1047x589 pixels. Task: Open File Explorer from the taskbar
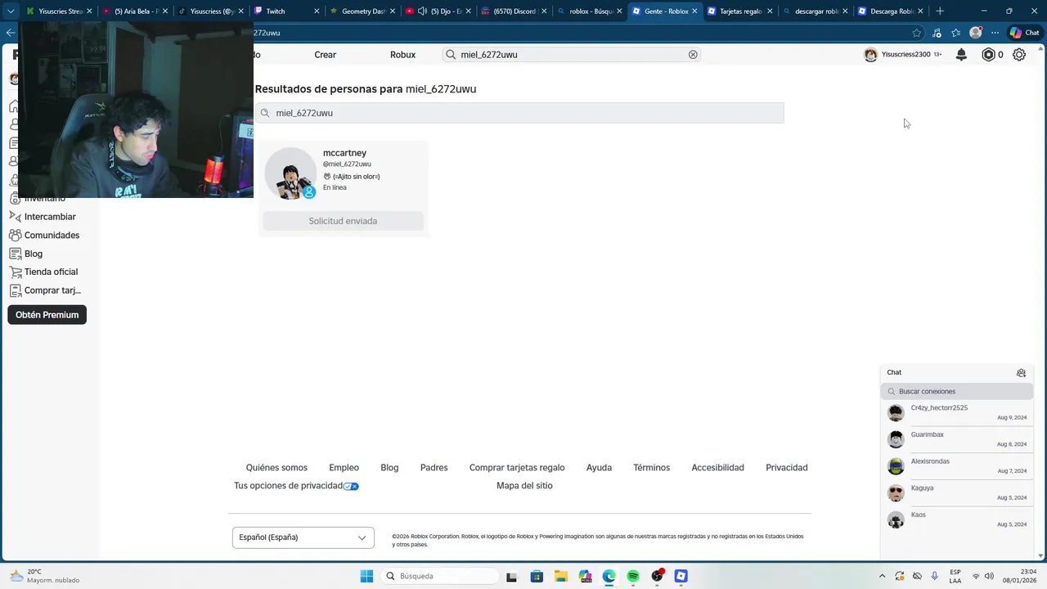[560, 576]
